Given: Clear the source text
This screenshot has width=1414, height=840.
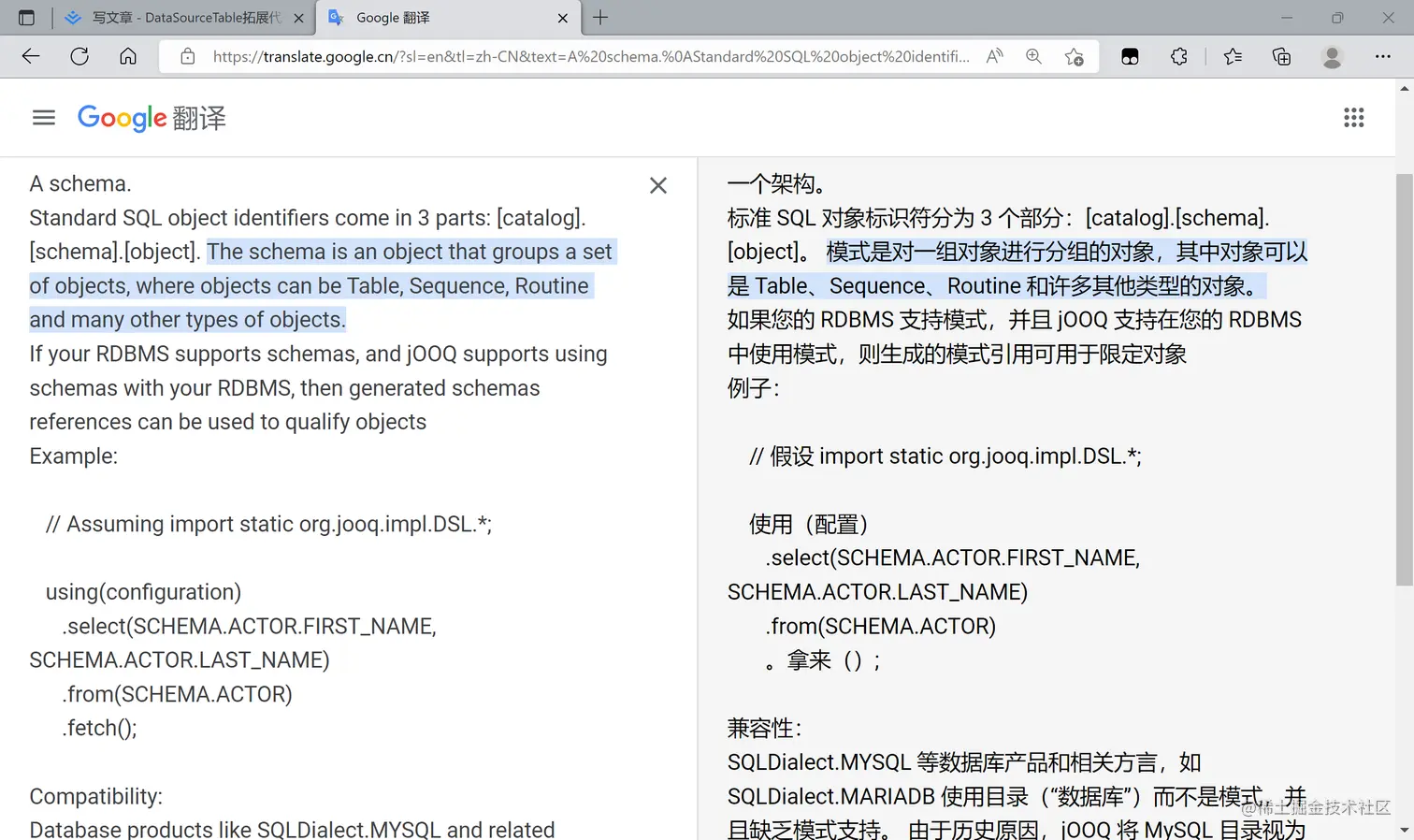Looking at the screenshot, I should tap(658, 185).
